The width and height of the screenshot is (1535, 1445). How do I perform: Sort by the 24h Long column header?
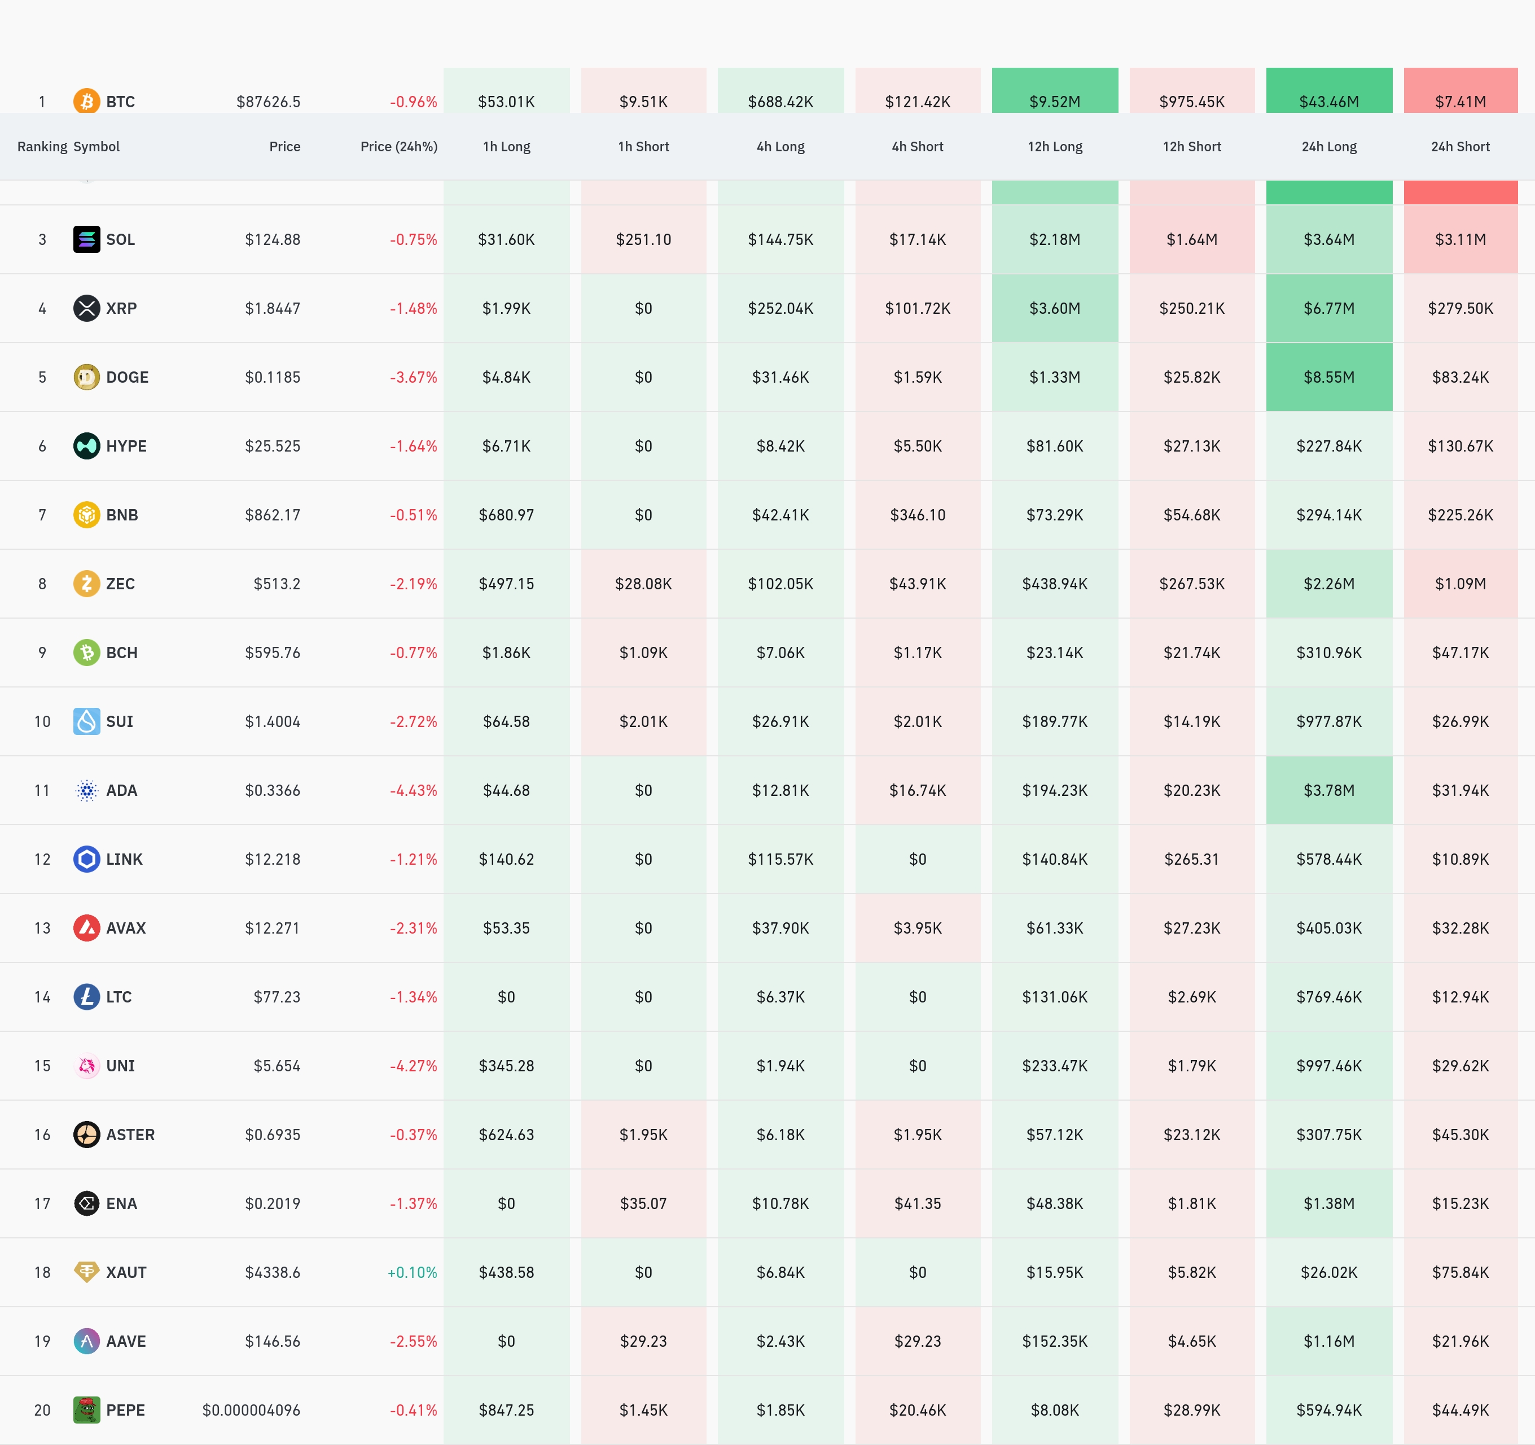pos(1328,147)
